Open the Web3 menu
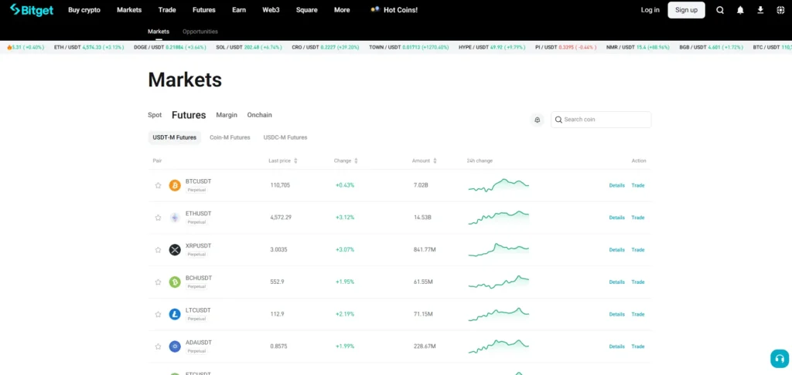 pos(271,10)
